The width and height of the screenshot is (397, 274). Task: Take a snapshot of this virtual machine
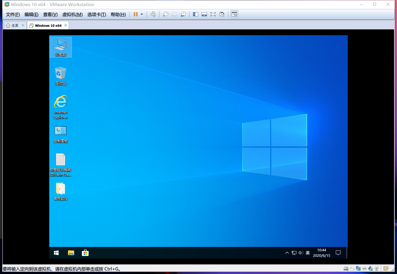(x=165, y=14)
